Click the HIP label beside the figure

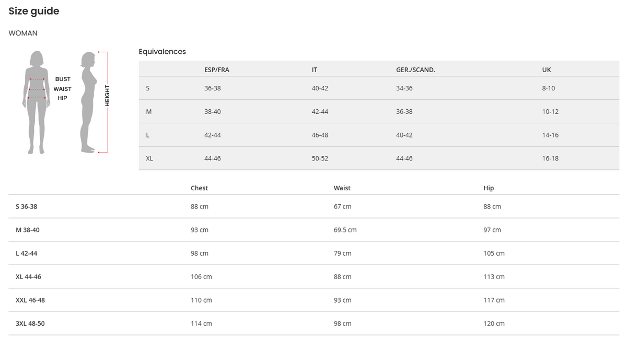tap(63, 98)
